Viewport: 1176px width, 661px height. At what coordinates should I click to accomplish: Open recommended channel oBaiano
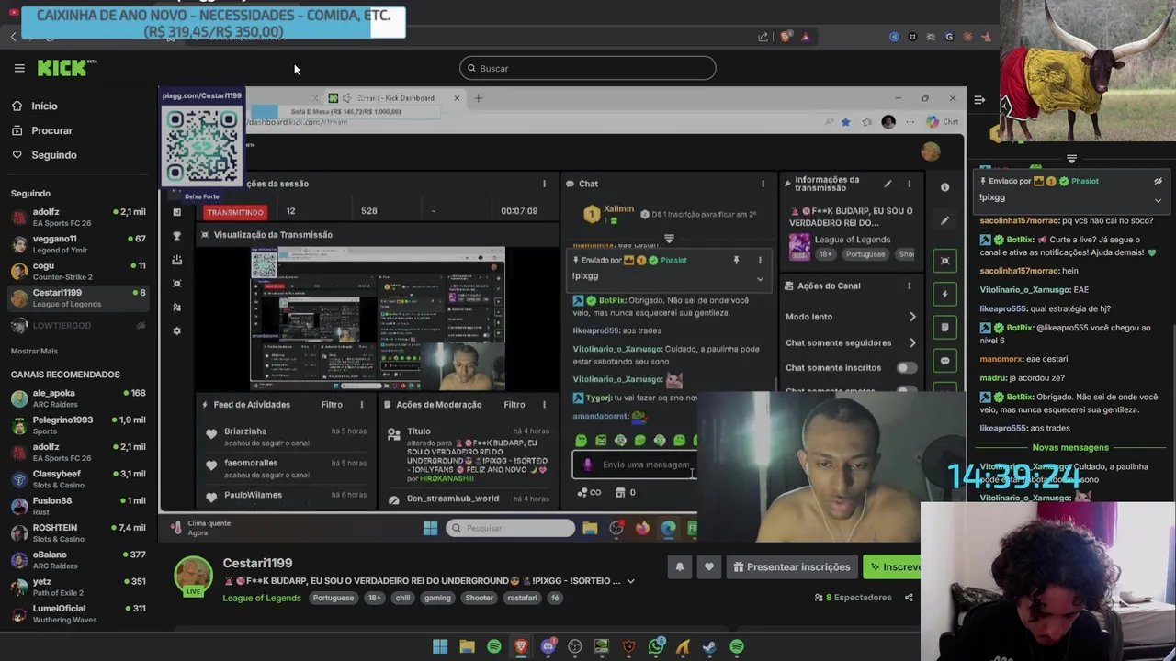[78, 559]
